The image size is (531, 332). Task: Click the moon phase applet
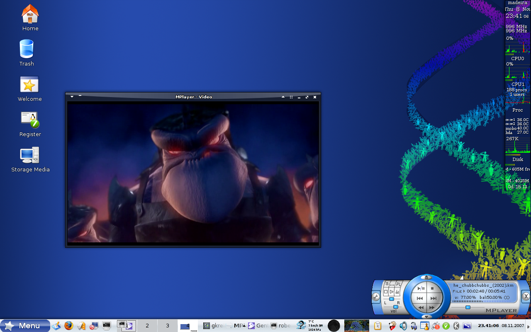tap(334, 326)
